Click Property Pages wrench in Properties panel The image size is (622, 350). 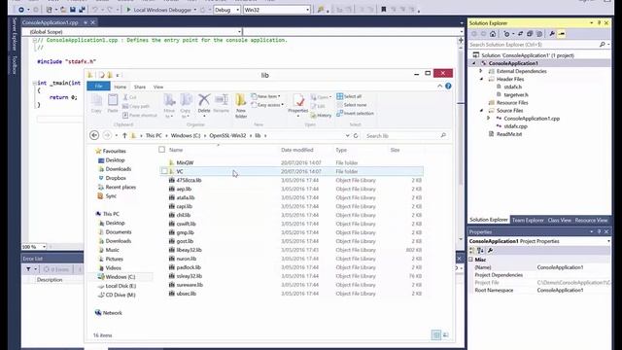tap(490, 251)
